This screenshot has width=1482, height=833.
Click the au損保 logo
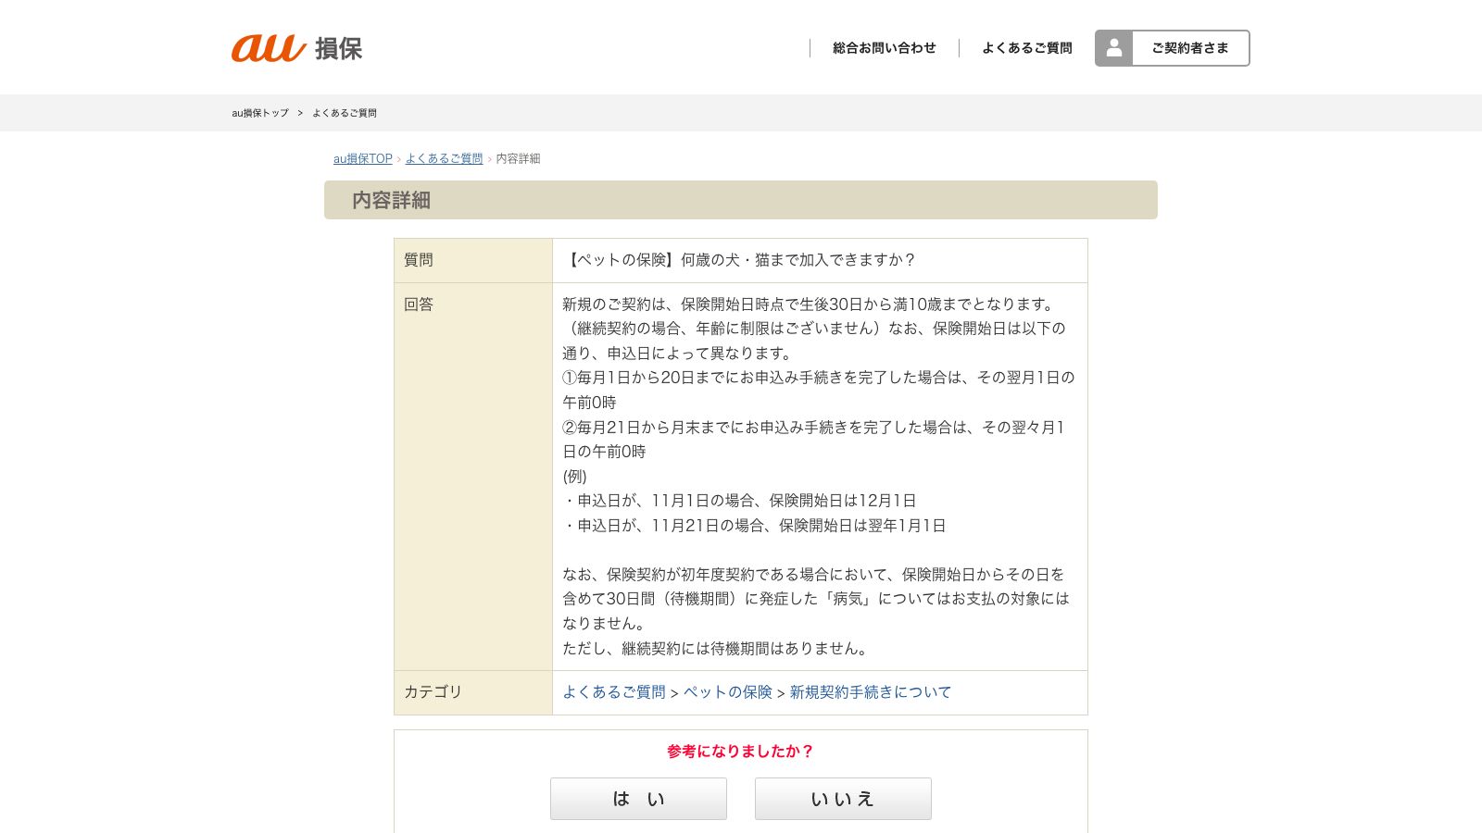pyautogui.click(x=296, y=48)
